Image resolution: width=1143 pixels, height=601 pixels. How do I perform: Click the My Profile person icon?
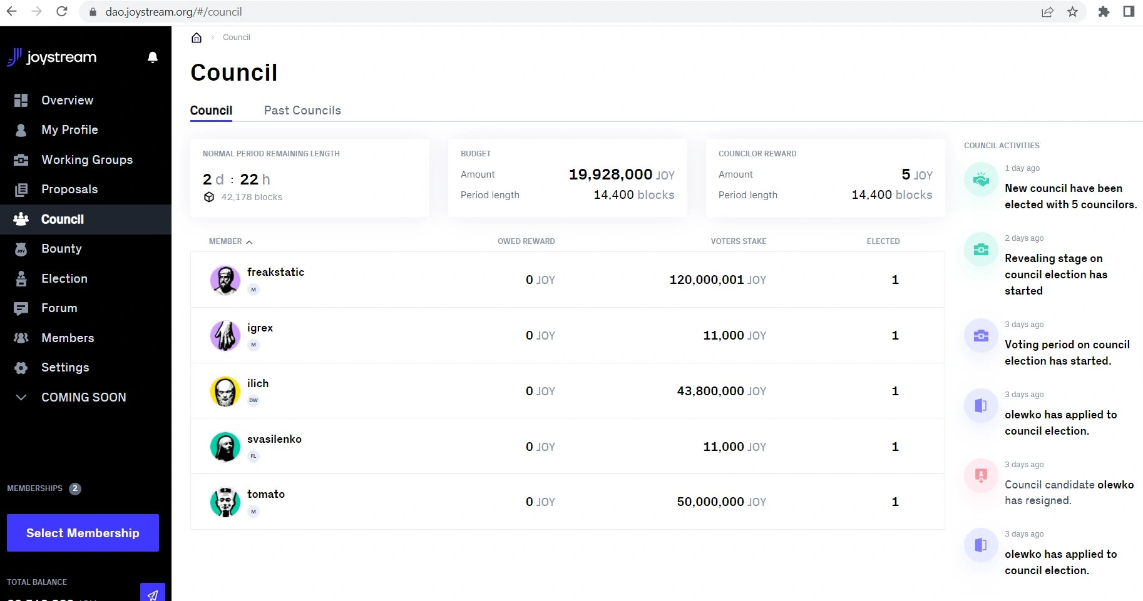(x=21, y=130)
